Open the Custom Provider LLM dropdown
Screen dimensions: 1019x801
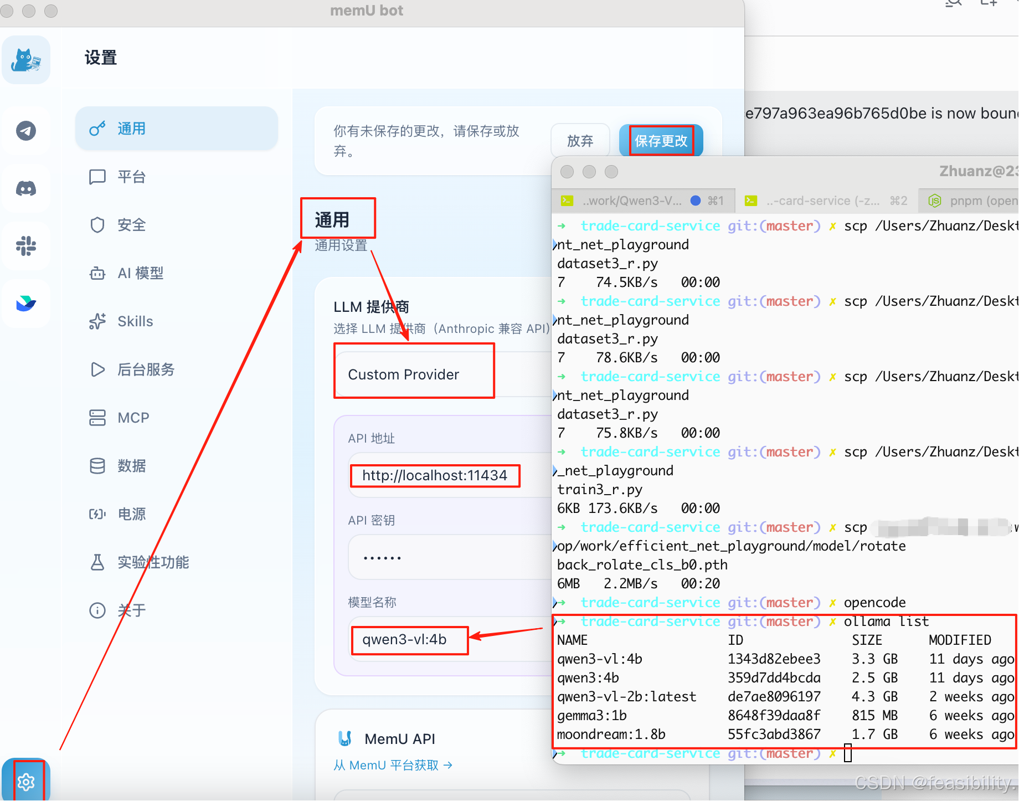[x=443, y=374]
